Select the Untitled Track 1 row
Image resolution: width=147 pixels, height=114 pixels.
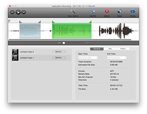(41, 58)
